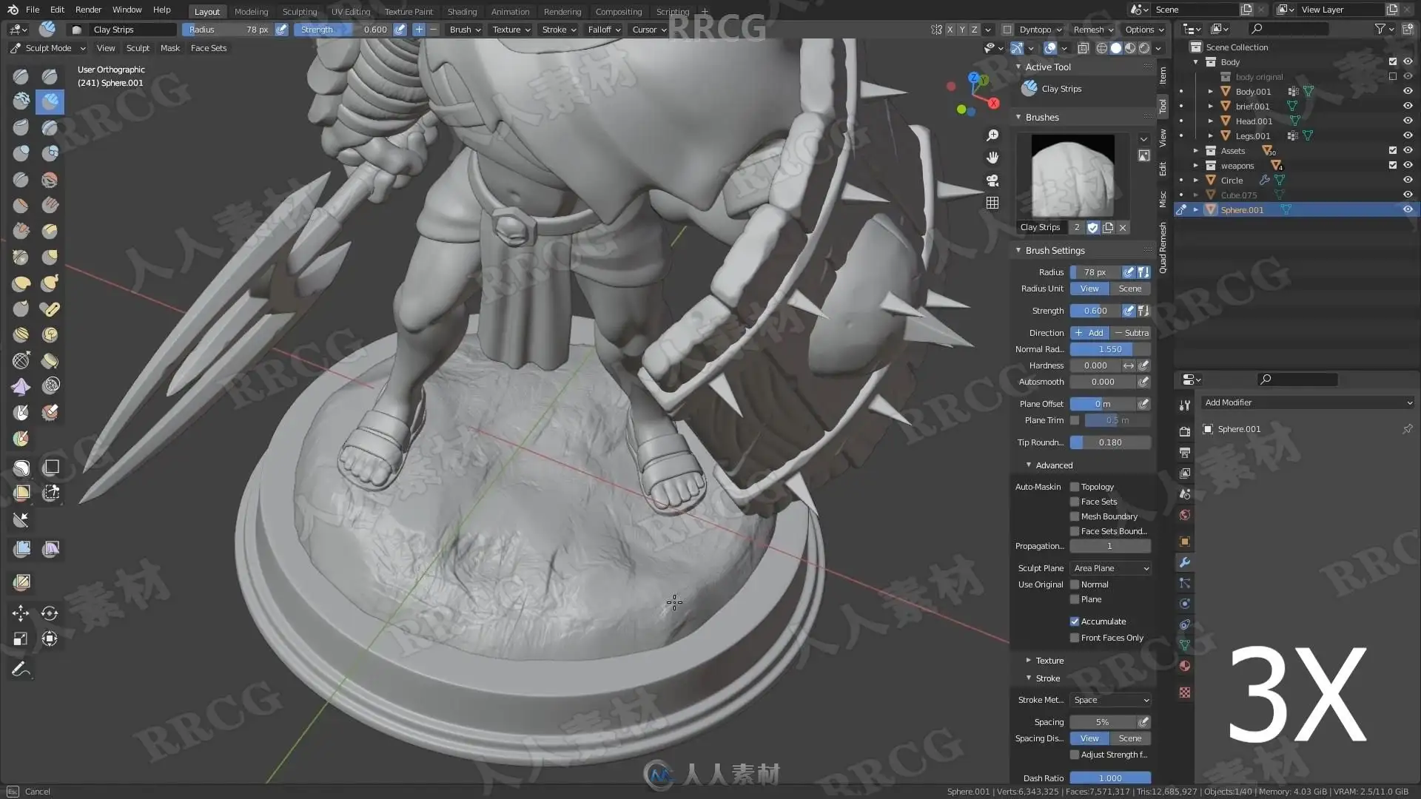Toggle camera view icon in viewport
Image resolution: width=1421 pixels, height=799 pixels.
[x=992, y=180]
